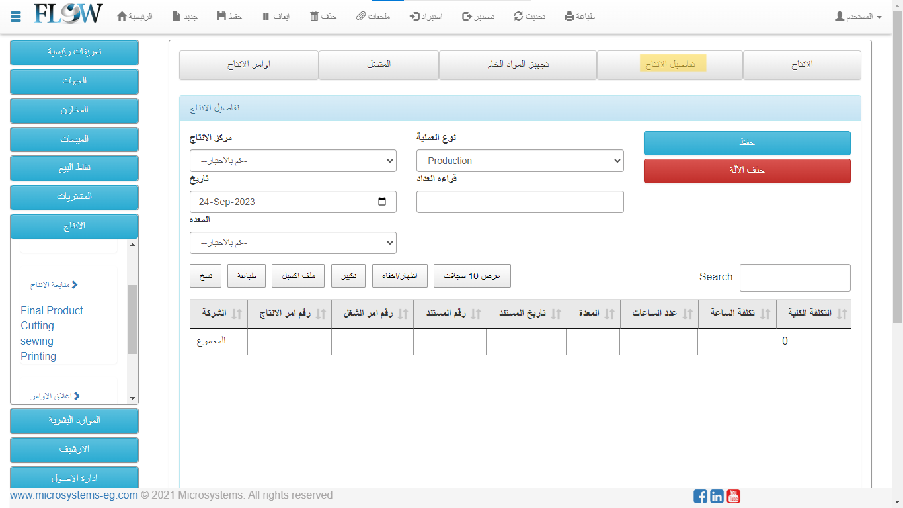Click the paperclip attachments icon
903x508 pixels.
click(x=360, y=16)
